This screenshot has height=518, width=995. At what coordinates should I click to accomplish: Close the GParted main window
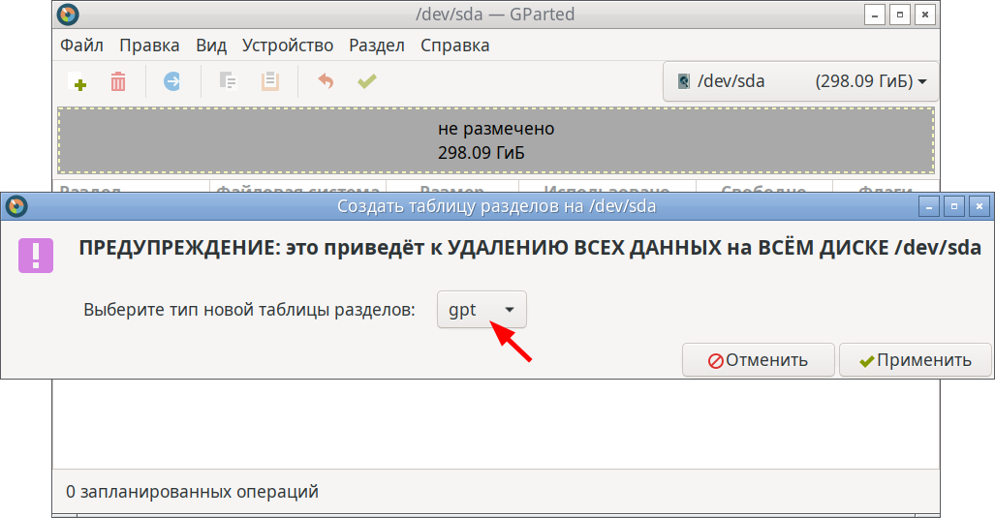(x=925, y=14)
